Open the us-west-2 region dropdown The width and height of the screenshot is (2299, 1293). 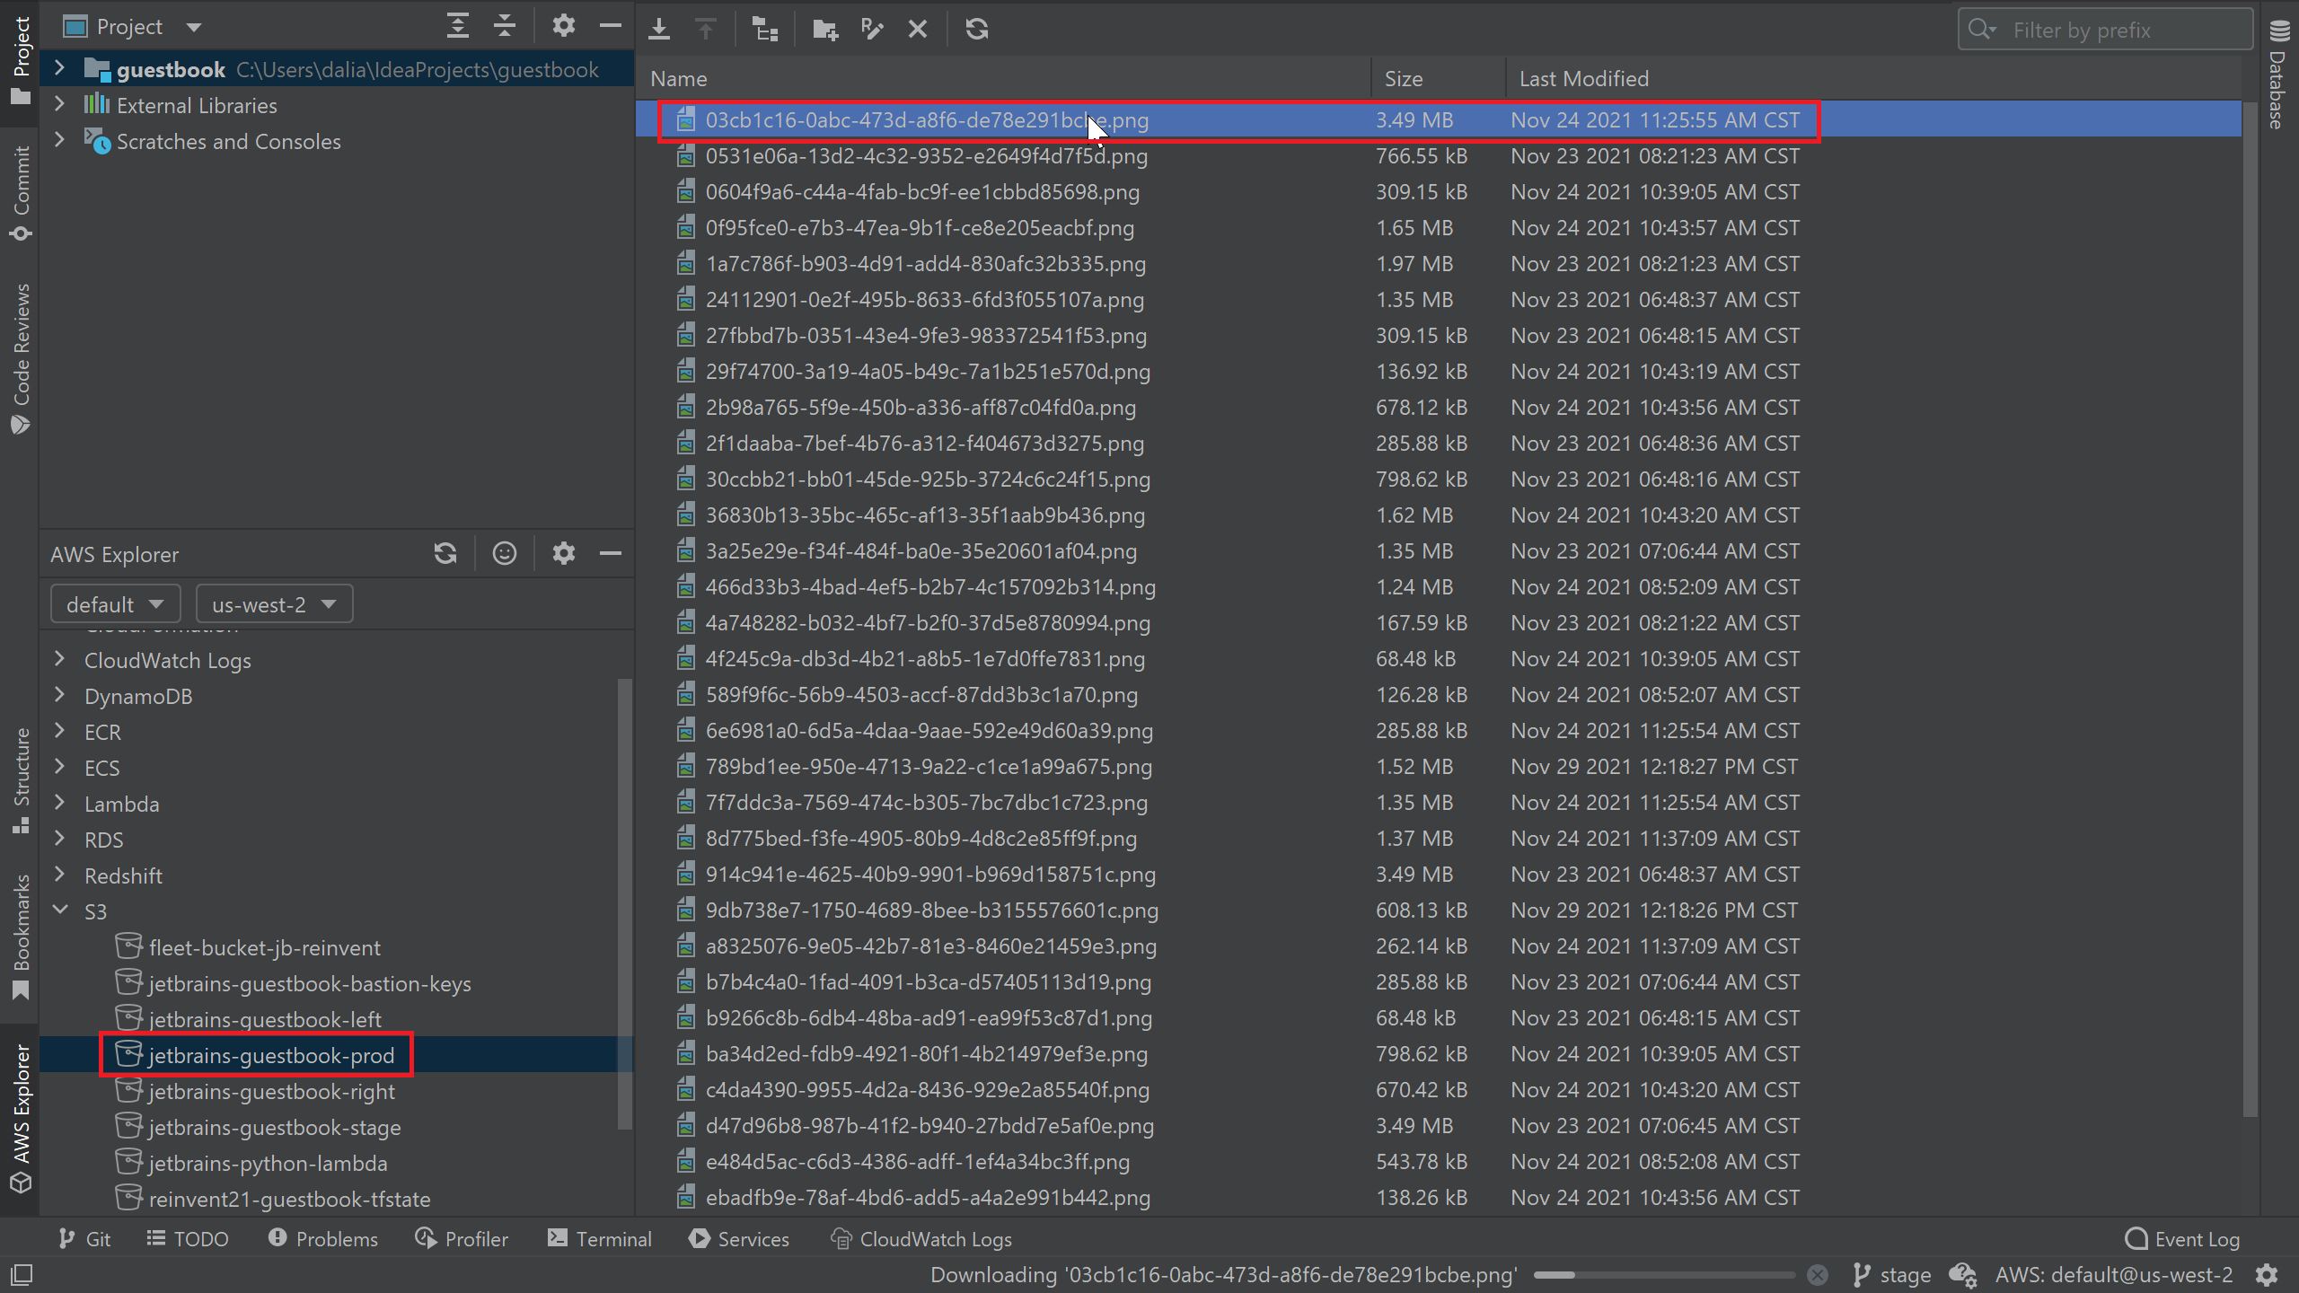tap(274, 604)
